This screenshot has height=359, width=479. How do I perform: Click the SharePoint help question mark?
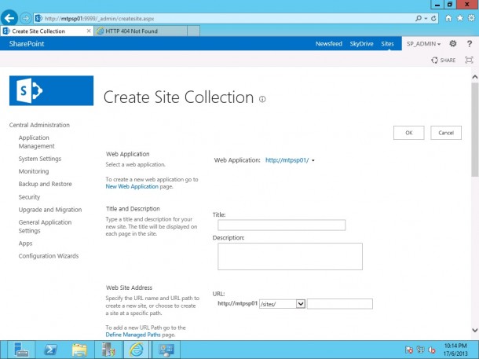(x=470, y=44)
